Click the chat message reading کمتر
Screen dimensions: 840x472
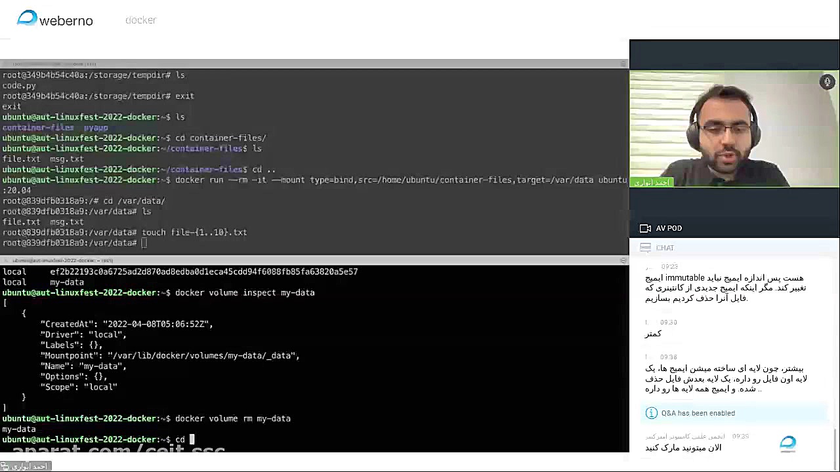[653, 334]
